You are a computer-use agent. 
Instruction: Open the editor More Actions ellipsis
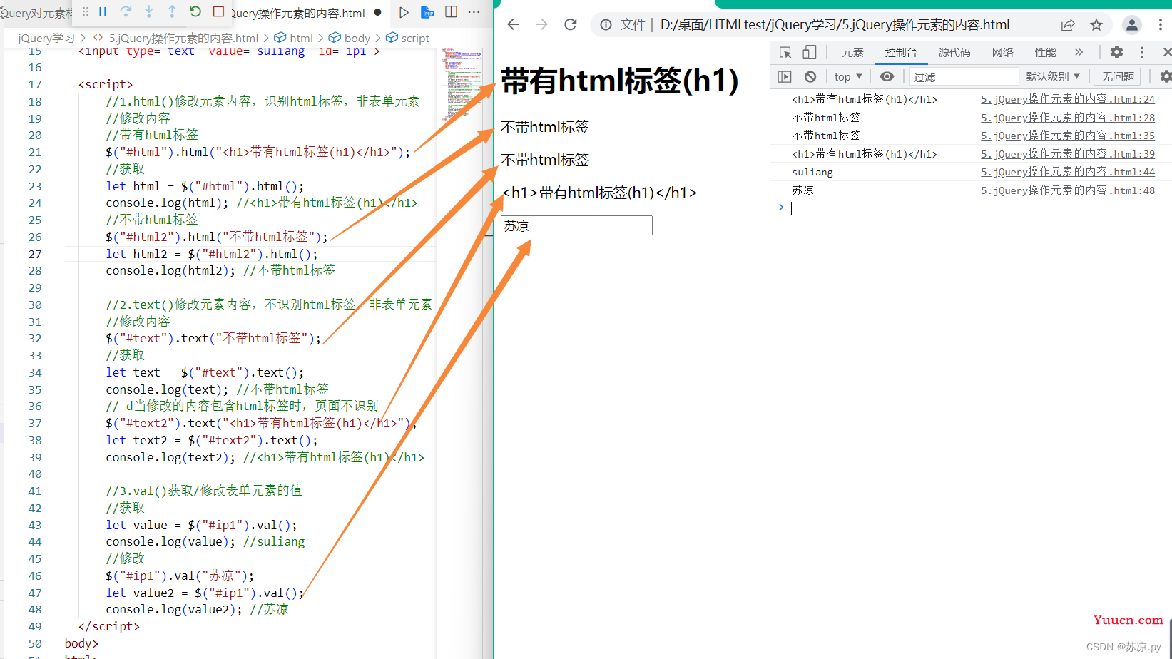click(474, 12)
